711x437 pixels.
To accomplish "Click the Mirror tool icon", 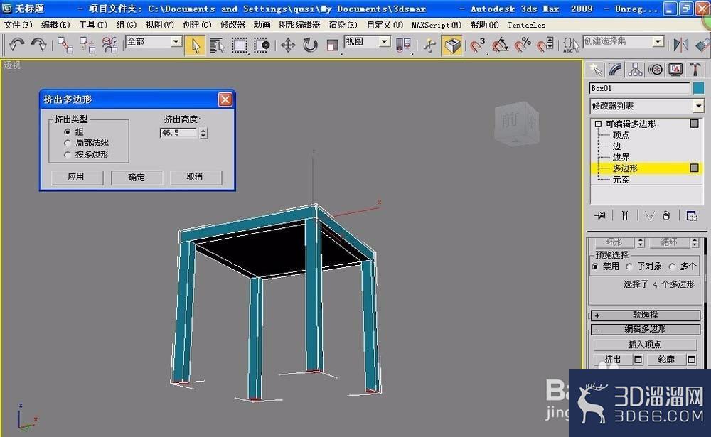I will (681, 45).
